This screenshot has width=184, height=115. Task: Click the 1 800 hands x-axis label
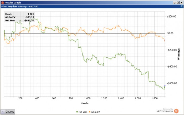pyautogui.click(x=155, y=98)
